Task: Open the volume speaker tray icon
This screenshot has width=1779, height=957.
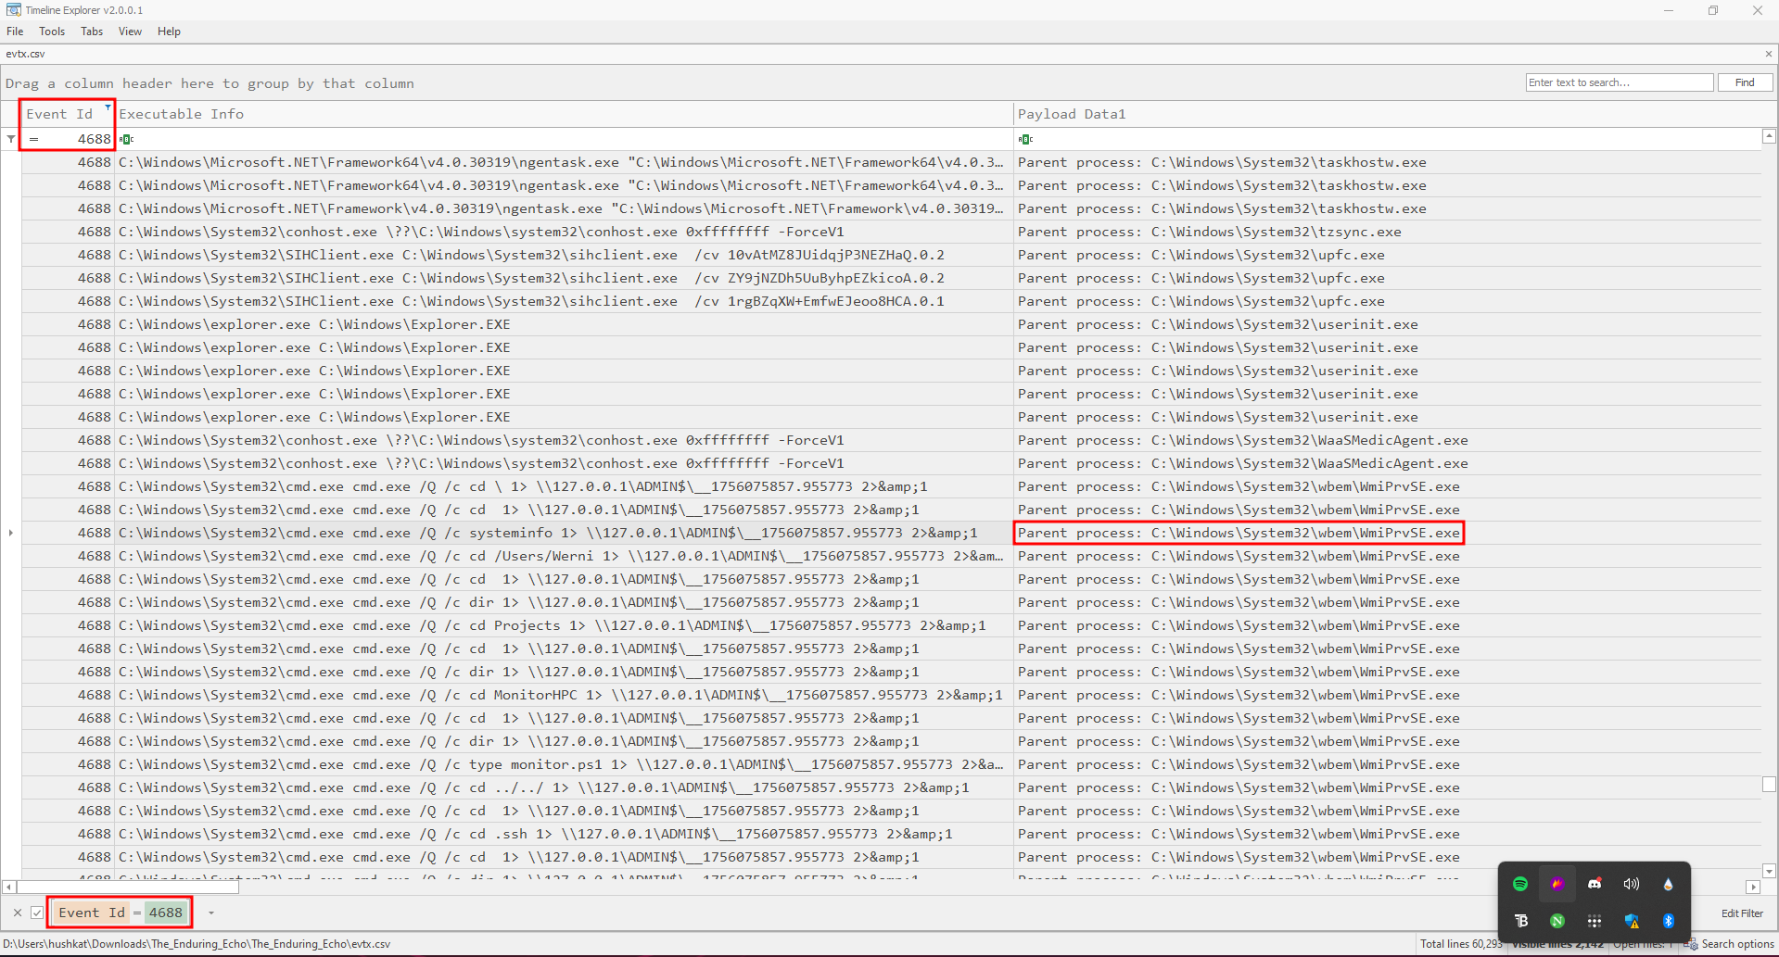Action: [x=1632, y=884]
